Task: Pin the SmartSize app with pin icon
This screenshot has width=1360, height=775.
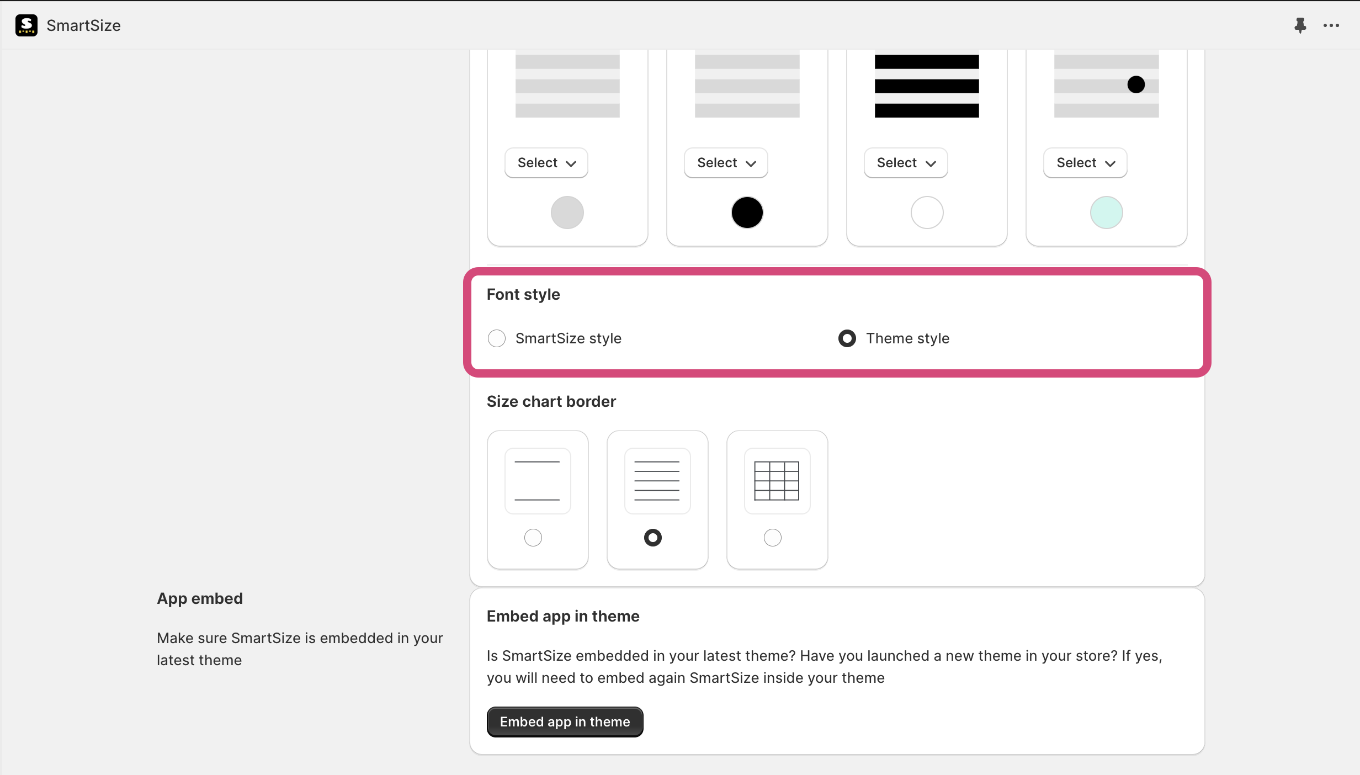Action: (x=1300, y=25)
